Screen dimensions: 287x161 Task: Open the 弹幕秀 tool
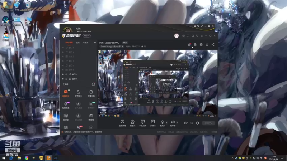(91, 117)
